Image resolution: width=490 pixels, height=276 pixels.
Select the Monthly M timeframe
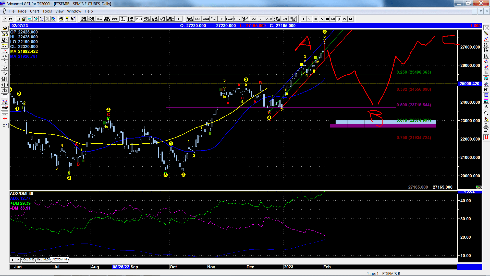point(350,19)
